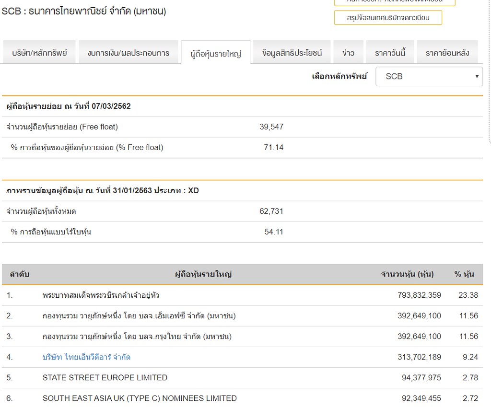Click the สรุปข้อสนเทศบริษัทจดทะเบียน button
491x408 pixels.
388,18
